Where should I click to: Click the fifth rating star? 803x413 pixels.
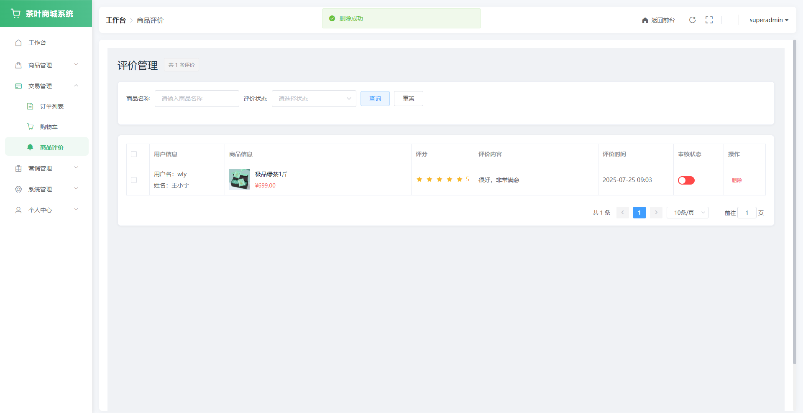click(459, 180)
